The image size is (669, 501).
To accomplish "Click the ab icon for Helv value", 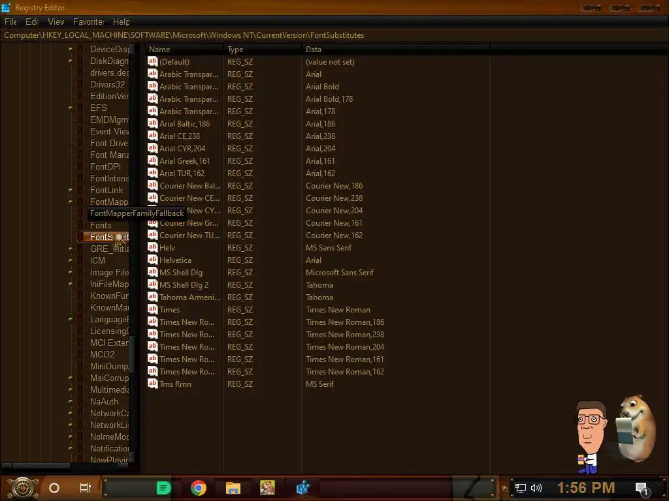I will (152, 247).
